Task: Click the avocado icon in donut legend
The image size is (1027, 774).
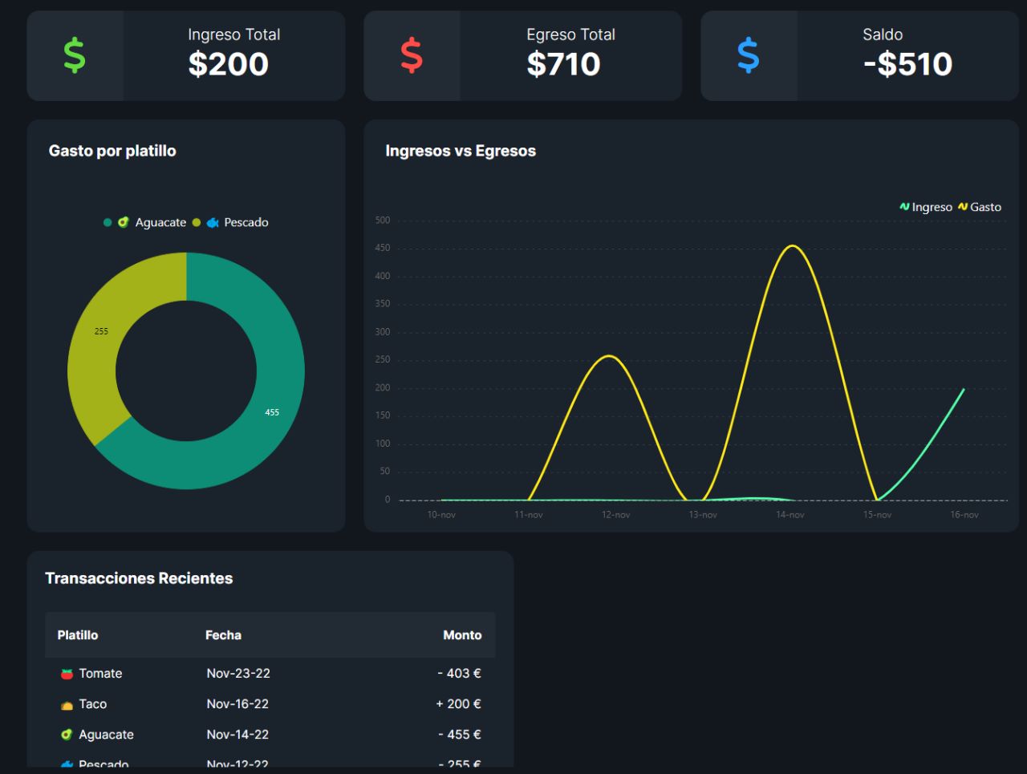Action: tap(123, 222)
